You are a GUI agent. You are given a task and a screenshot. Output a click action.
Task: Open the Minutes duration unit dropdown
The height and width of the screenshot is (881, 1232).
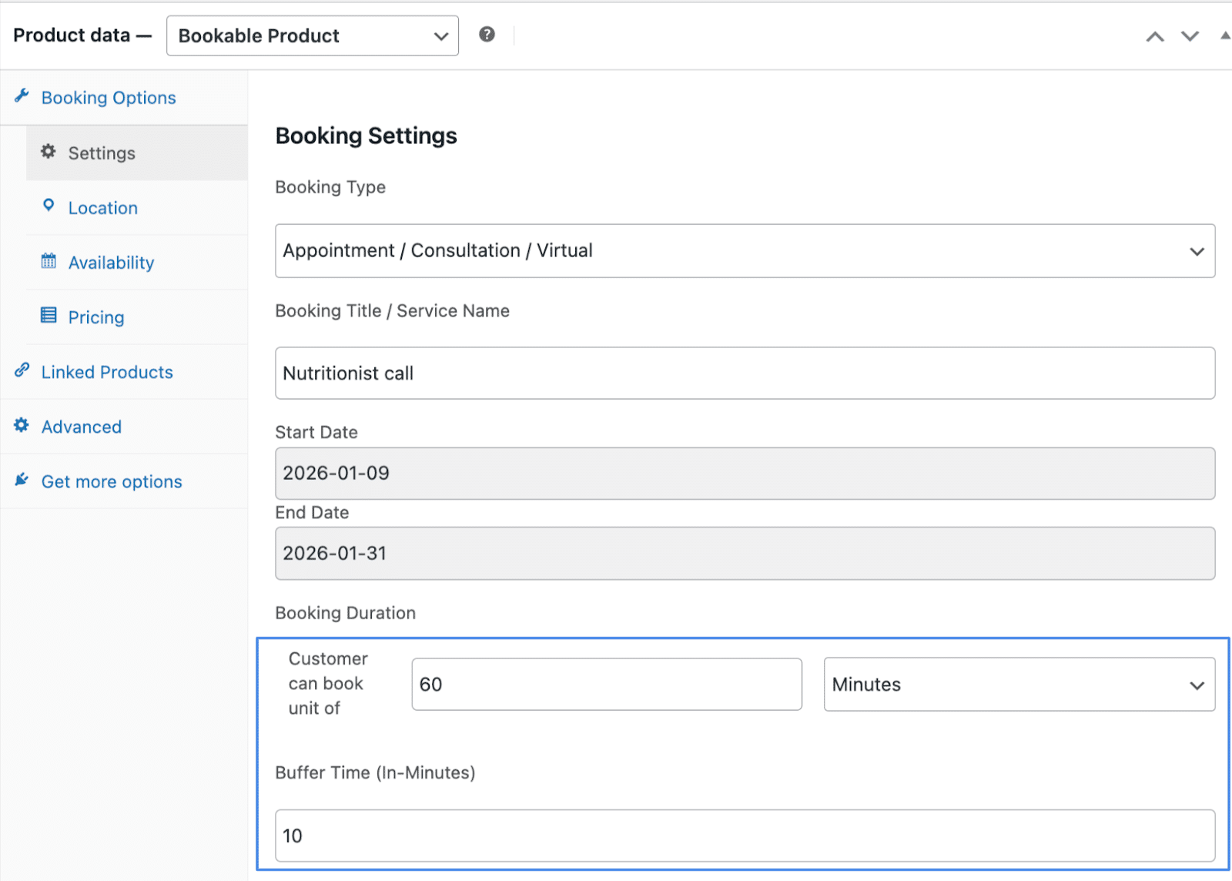tap(1019, 685)
